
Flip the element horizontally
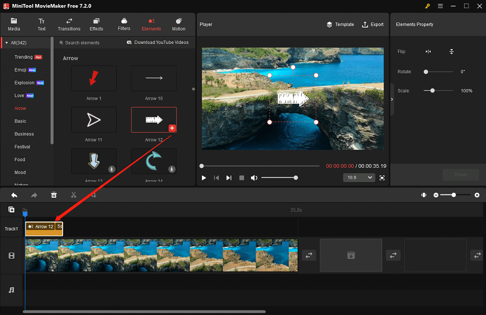[428, 51]
